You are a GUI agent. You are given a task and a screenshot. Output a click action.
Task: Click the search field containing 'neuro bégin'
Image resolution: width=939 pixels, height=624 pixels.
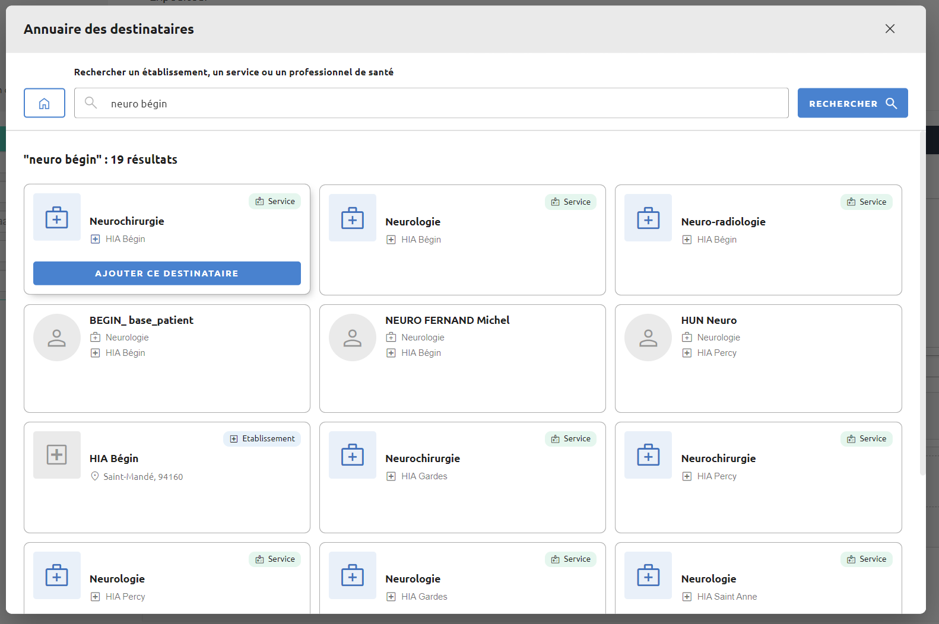pyautogui.click(x=432, y=103)
